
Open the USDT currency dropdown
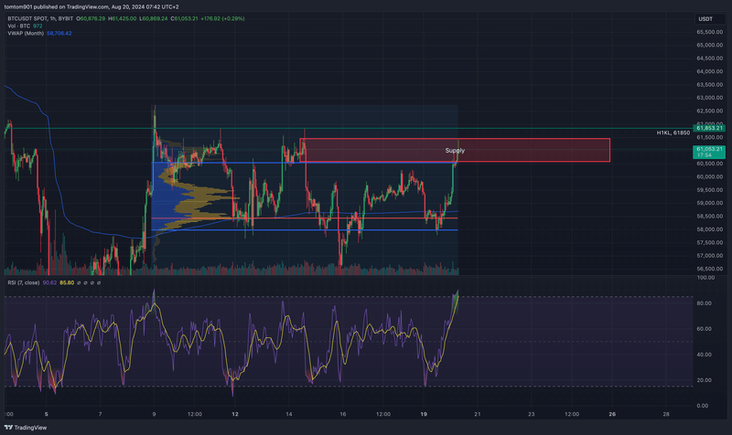pyautogui.click(x=709, y=19)
